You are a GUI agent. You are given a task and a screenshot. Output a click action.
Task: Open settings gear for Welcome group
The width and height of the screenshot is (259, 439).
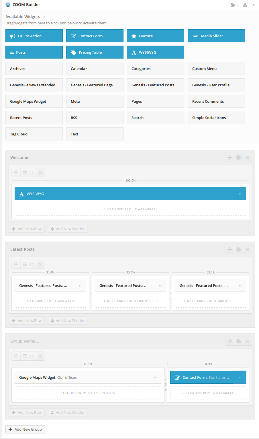click(x=239, y=158)
